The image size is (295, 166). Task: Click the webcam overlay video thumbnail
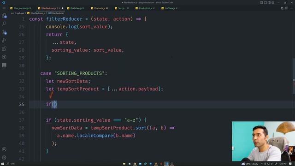point(263,142)
